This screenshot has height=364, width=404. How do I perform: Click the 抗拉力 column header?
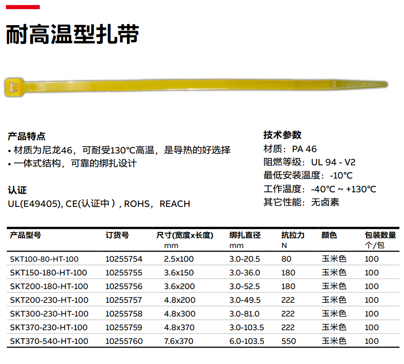click(x=293, y=235)
